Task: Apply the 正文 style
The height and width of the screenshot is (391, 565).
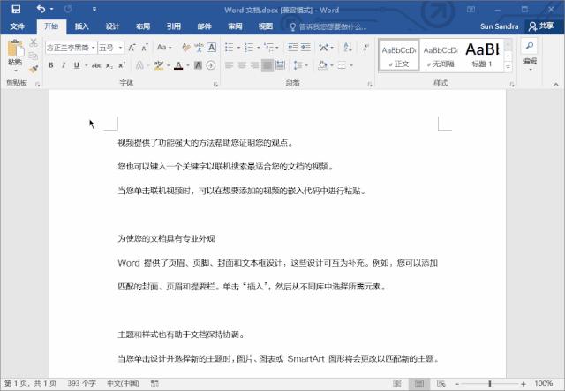Action: point(399,55)
